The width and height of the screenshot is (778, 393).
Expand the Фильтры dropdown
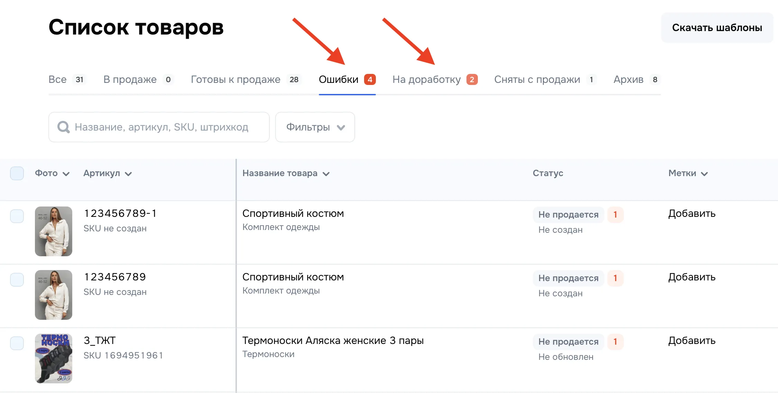click(x=315, y=127)
